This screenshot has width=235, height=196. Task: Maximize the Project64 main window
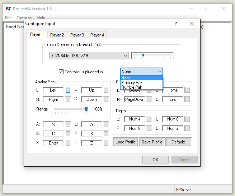click(x=207, y=9)
